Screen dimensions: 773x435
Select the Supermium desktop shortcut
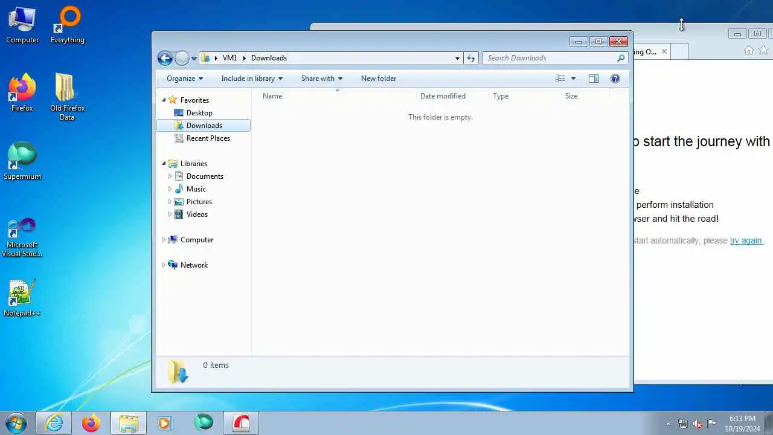(22, 161)
